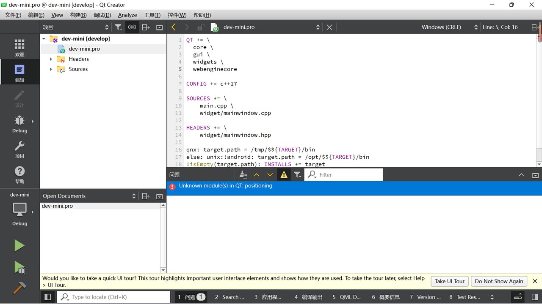Split the project side panel
This screenshot has width=542, height=304.
[x=146, y=27]
